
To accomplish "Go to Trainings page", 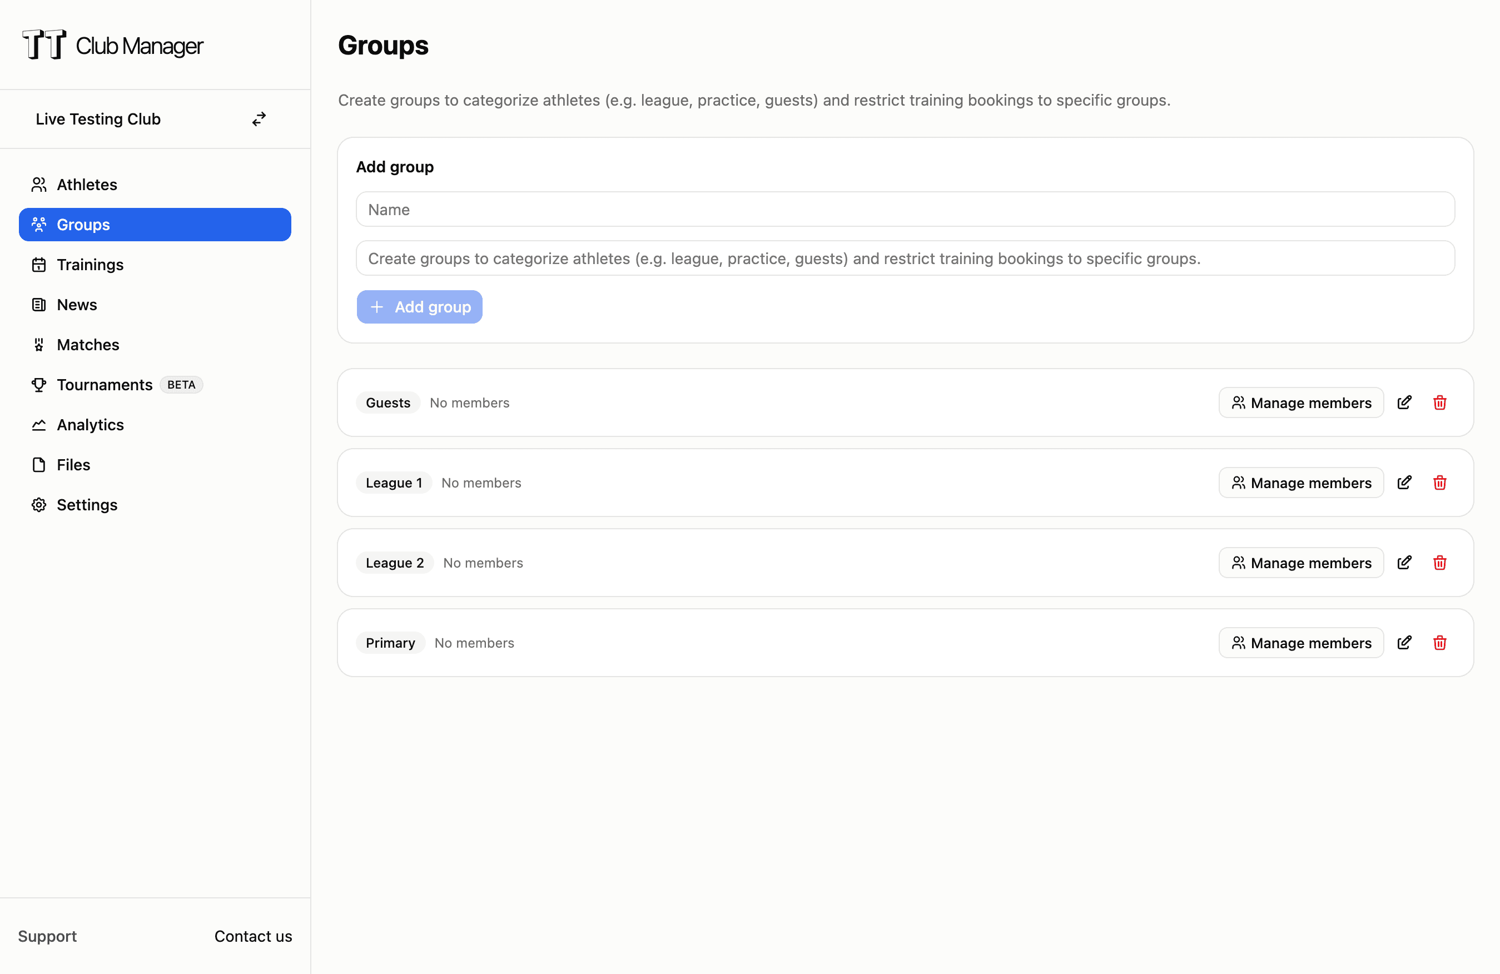I will (155, 265).
